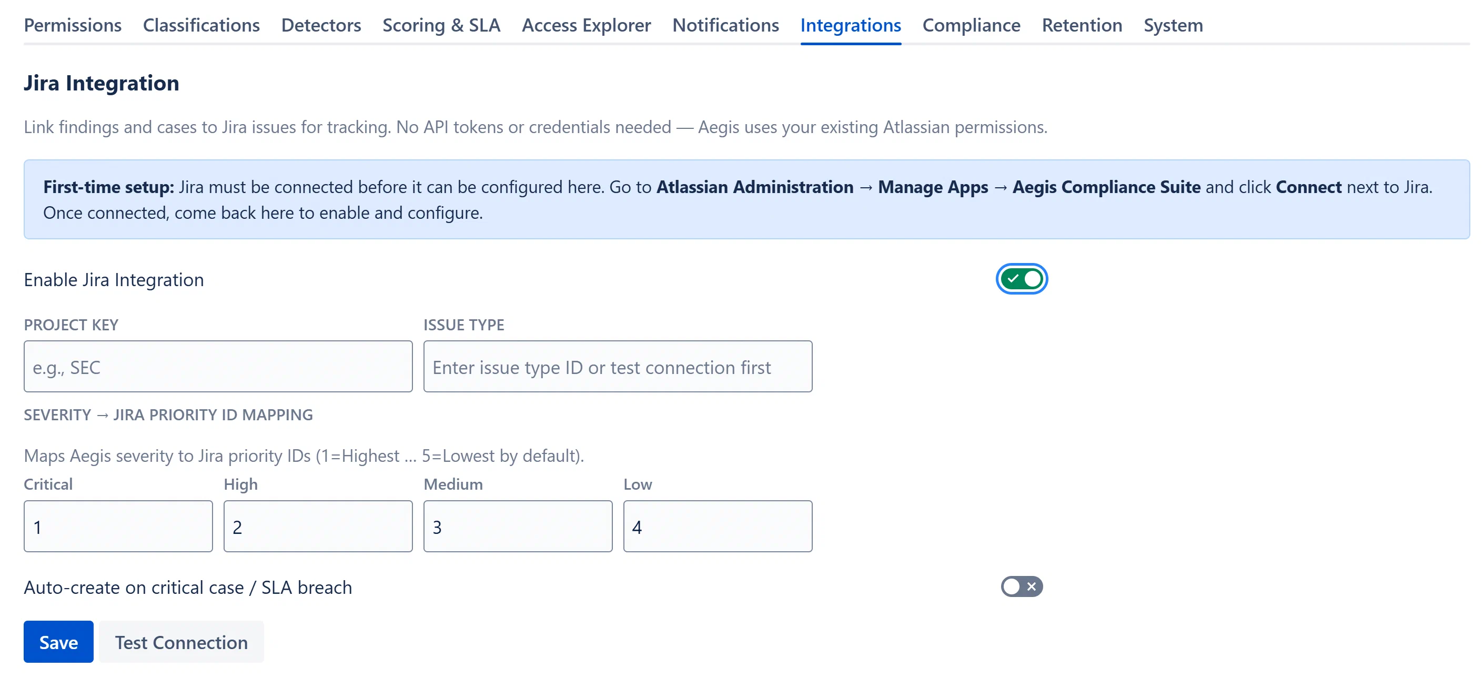This screenshot has width=1484, height=688.
Task: Click the PROJECT KEY label
Action: (x=71, y=325)
